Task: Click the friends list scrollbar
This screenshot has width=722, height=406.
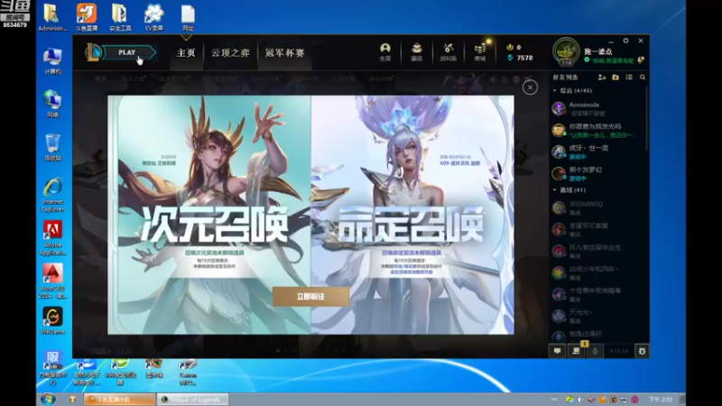Action: point(647,120)
